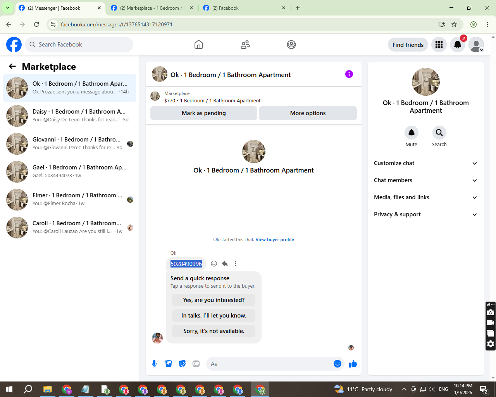Open Chrome's three-dot menu
The width and height of the screenshot is (496, 397).
click(x=487, y=24)
